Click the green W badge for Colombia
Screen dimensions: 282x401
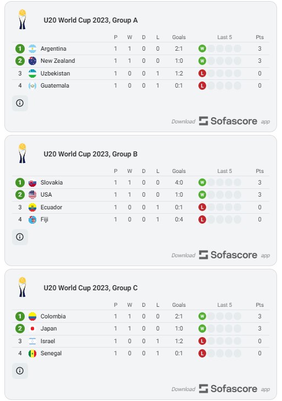pos(202,316)
